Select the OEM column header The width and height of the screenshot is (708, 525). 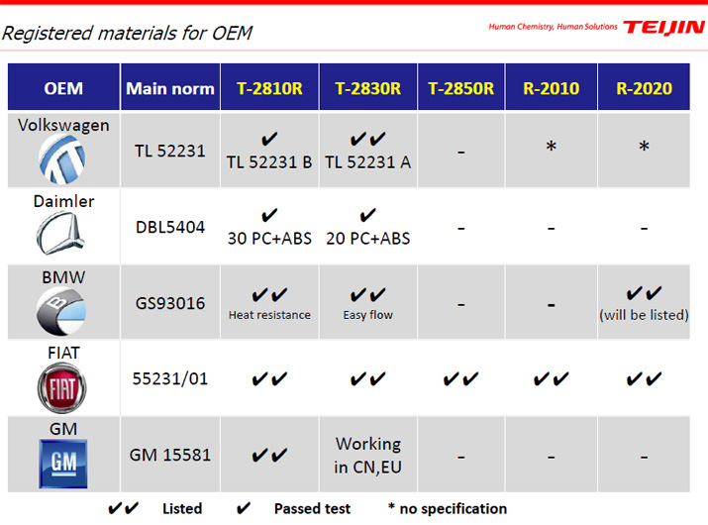coord(63,87)
